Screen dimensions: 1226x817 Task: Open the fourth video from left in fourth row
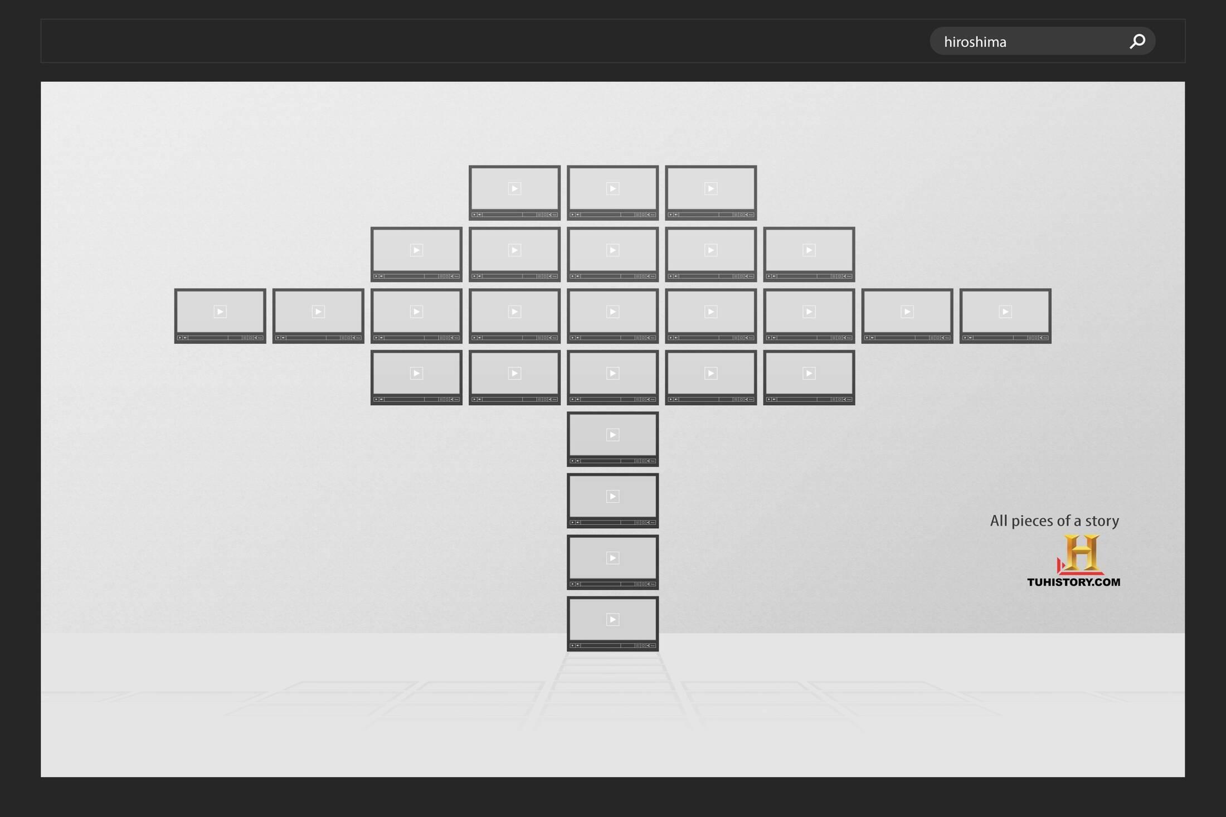tap(711, 377)
